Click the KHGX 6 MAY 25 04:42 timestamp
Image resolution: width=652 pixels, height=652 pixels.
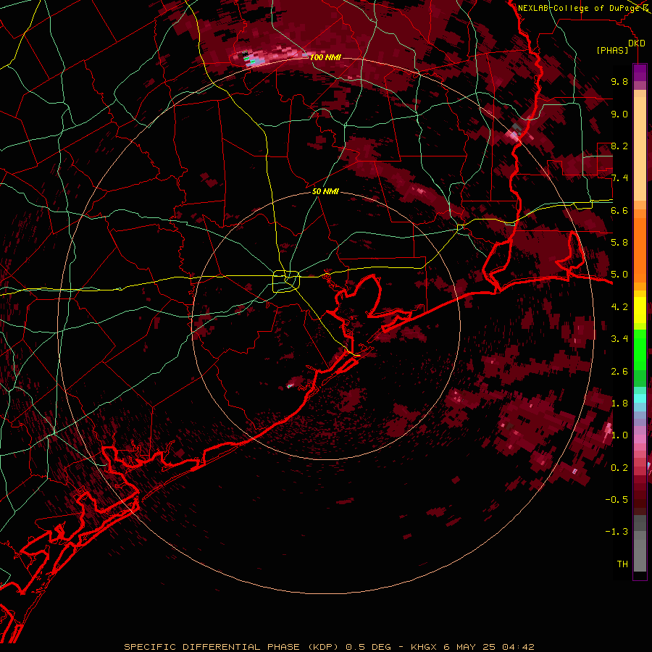click(472, 647)
